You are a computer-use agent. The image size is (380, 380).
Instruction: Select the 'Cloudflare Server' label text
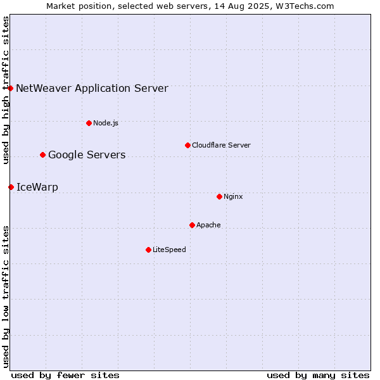coord(221,145)
